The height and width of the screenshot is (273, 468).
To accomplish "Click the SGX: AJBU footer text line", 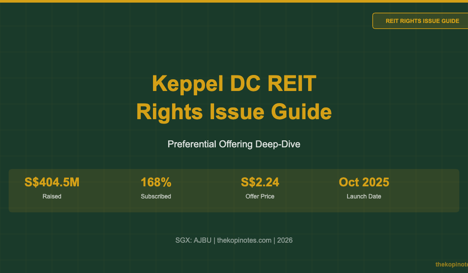I will [x=234, y=240].
